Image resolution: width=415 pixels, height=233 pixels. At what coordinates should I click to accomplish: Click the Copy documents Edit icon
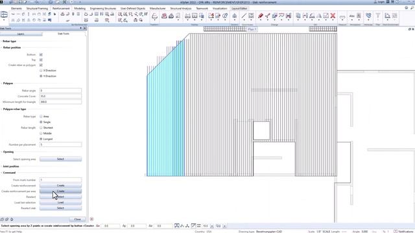pyautogui.click(x=298, y=16)
